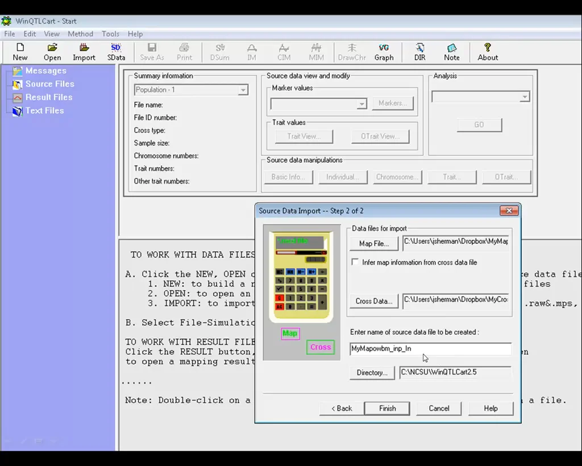Expand the Analysis dropdown
Image resolution: width=582 pixels, height=466 pixels.
[x=525, y=97]
